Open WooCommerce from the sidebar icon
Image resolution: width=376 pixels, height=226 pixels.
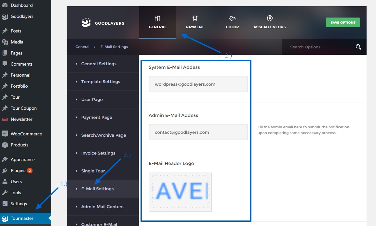pyautogui.click(x=5, y=134)
